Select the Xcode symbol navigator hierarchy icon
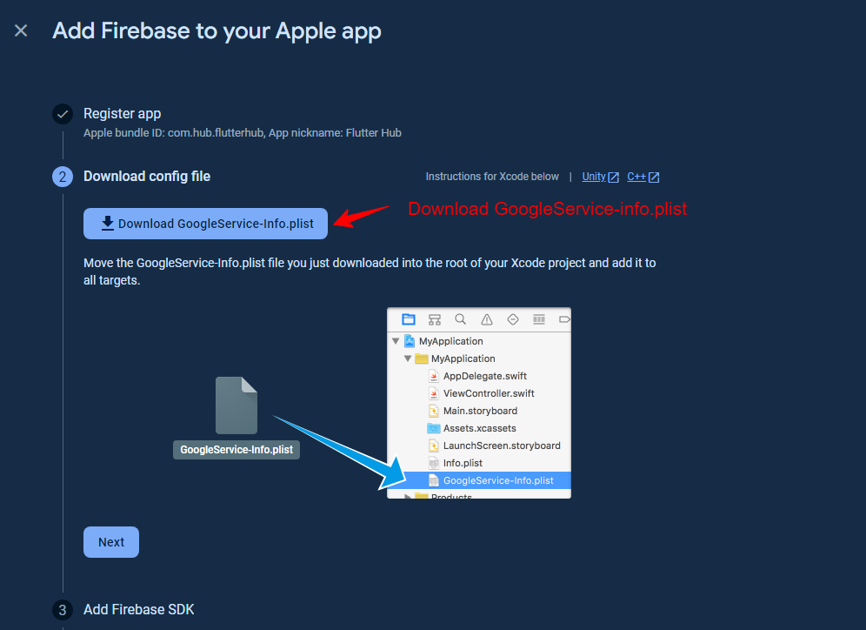 435,319
